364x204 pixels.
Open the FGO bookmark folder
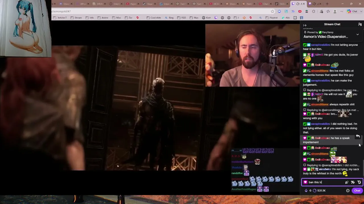click(x=181, y=18)
